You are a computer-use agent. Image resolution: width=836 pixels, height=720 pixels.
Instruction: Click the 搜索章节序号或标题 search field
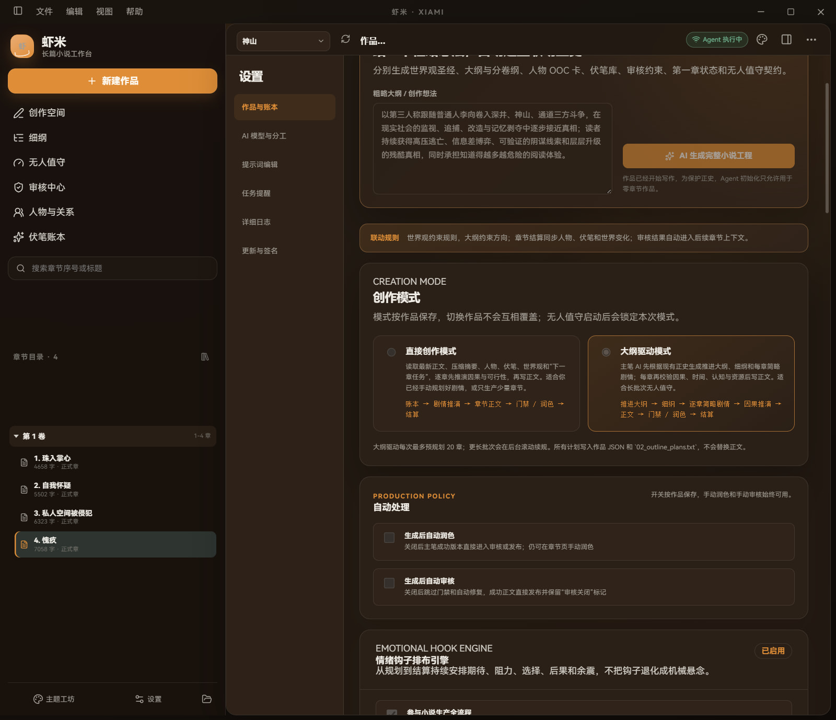112,269
